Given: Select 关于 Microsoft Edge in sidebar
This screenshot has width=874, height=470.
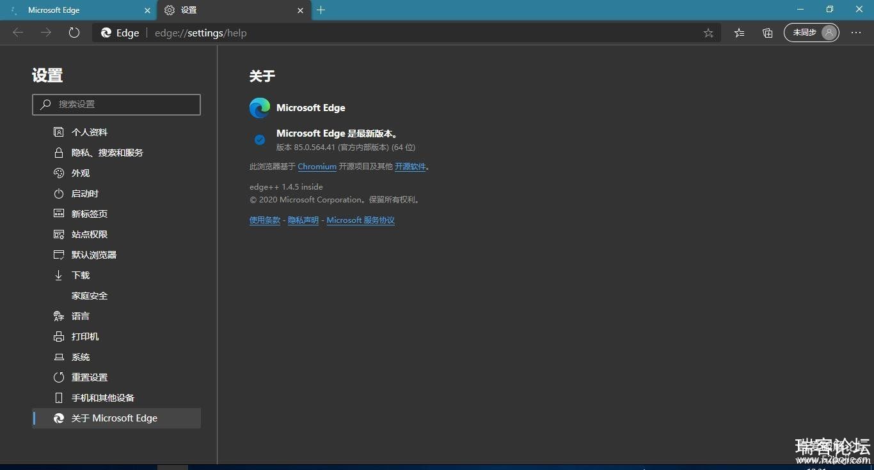Looking at the screenshot, I should pyautogui.click(x=116, y=418).
